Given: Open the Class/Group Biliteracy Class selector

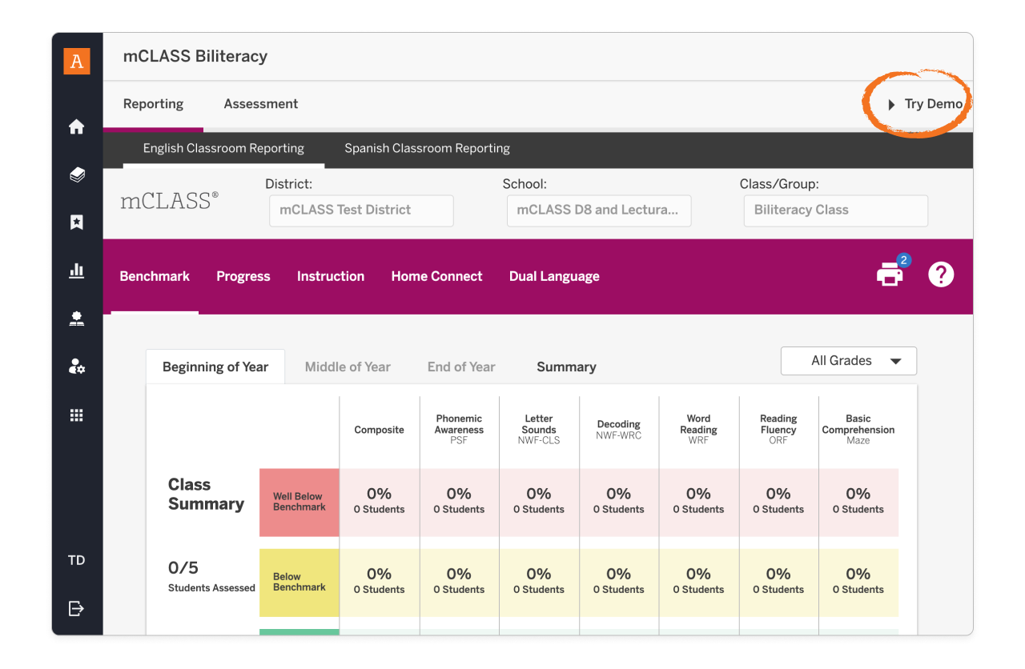Looking at the screenshot, I should (836, 210).
